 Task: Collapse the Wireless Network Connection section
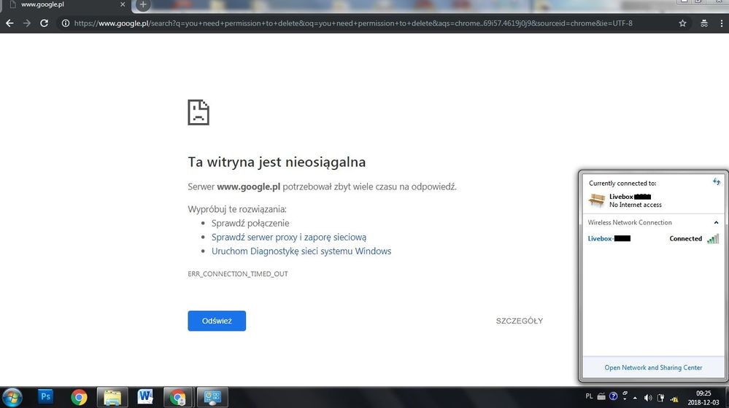[716, 222]
